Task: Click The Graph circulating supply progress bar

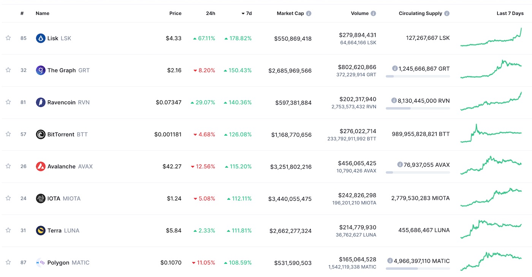Action: coord(418,76)
